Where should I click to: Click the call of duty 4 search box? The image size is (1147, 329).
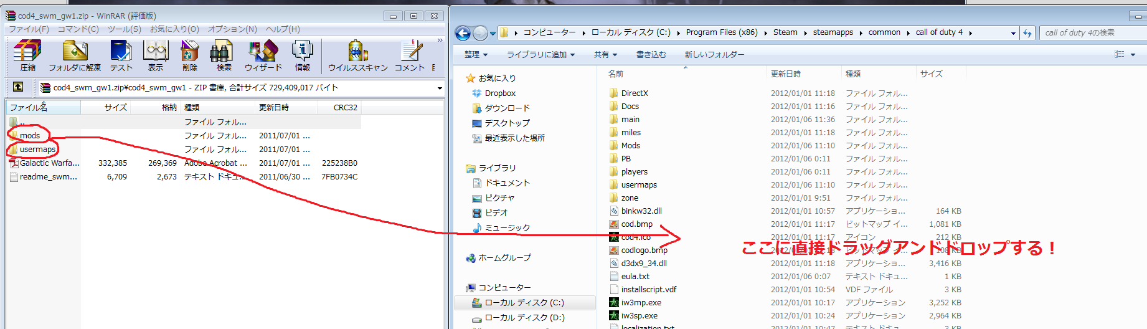point(1093,33)
